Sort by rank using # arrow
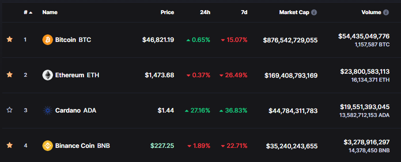Viewport: 401px width, 162px height. click(28, 12)
